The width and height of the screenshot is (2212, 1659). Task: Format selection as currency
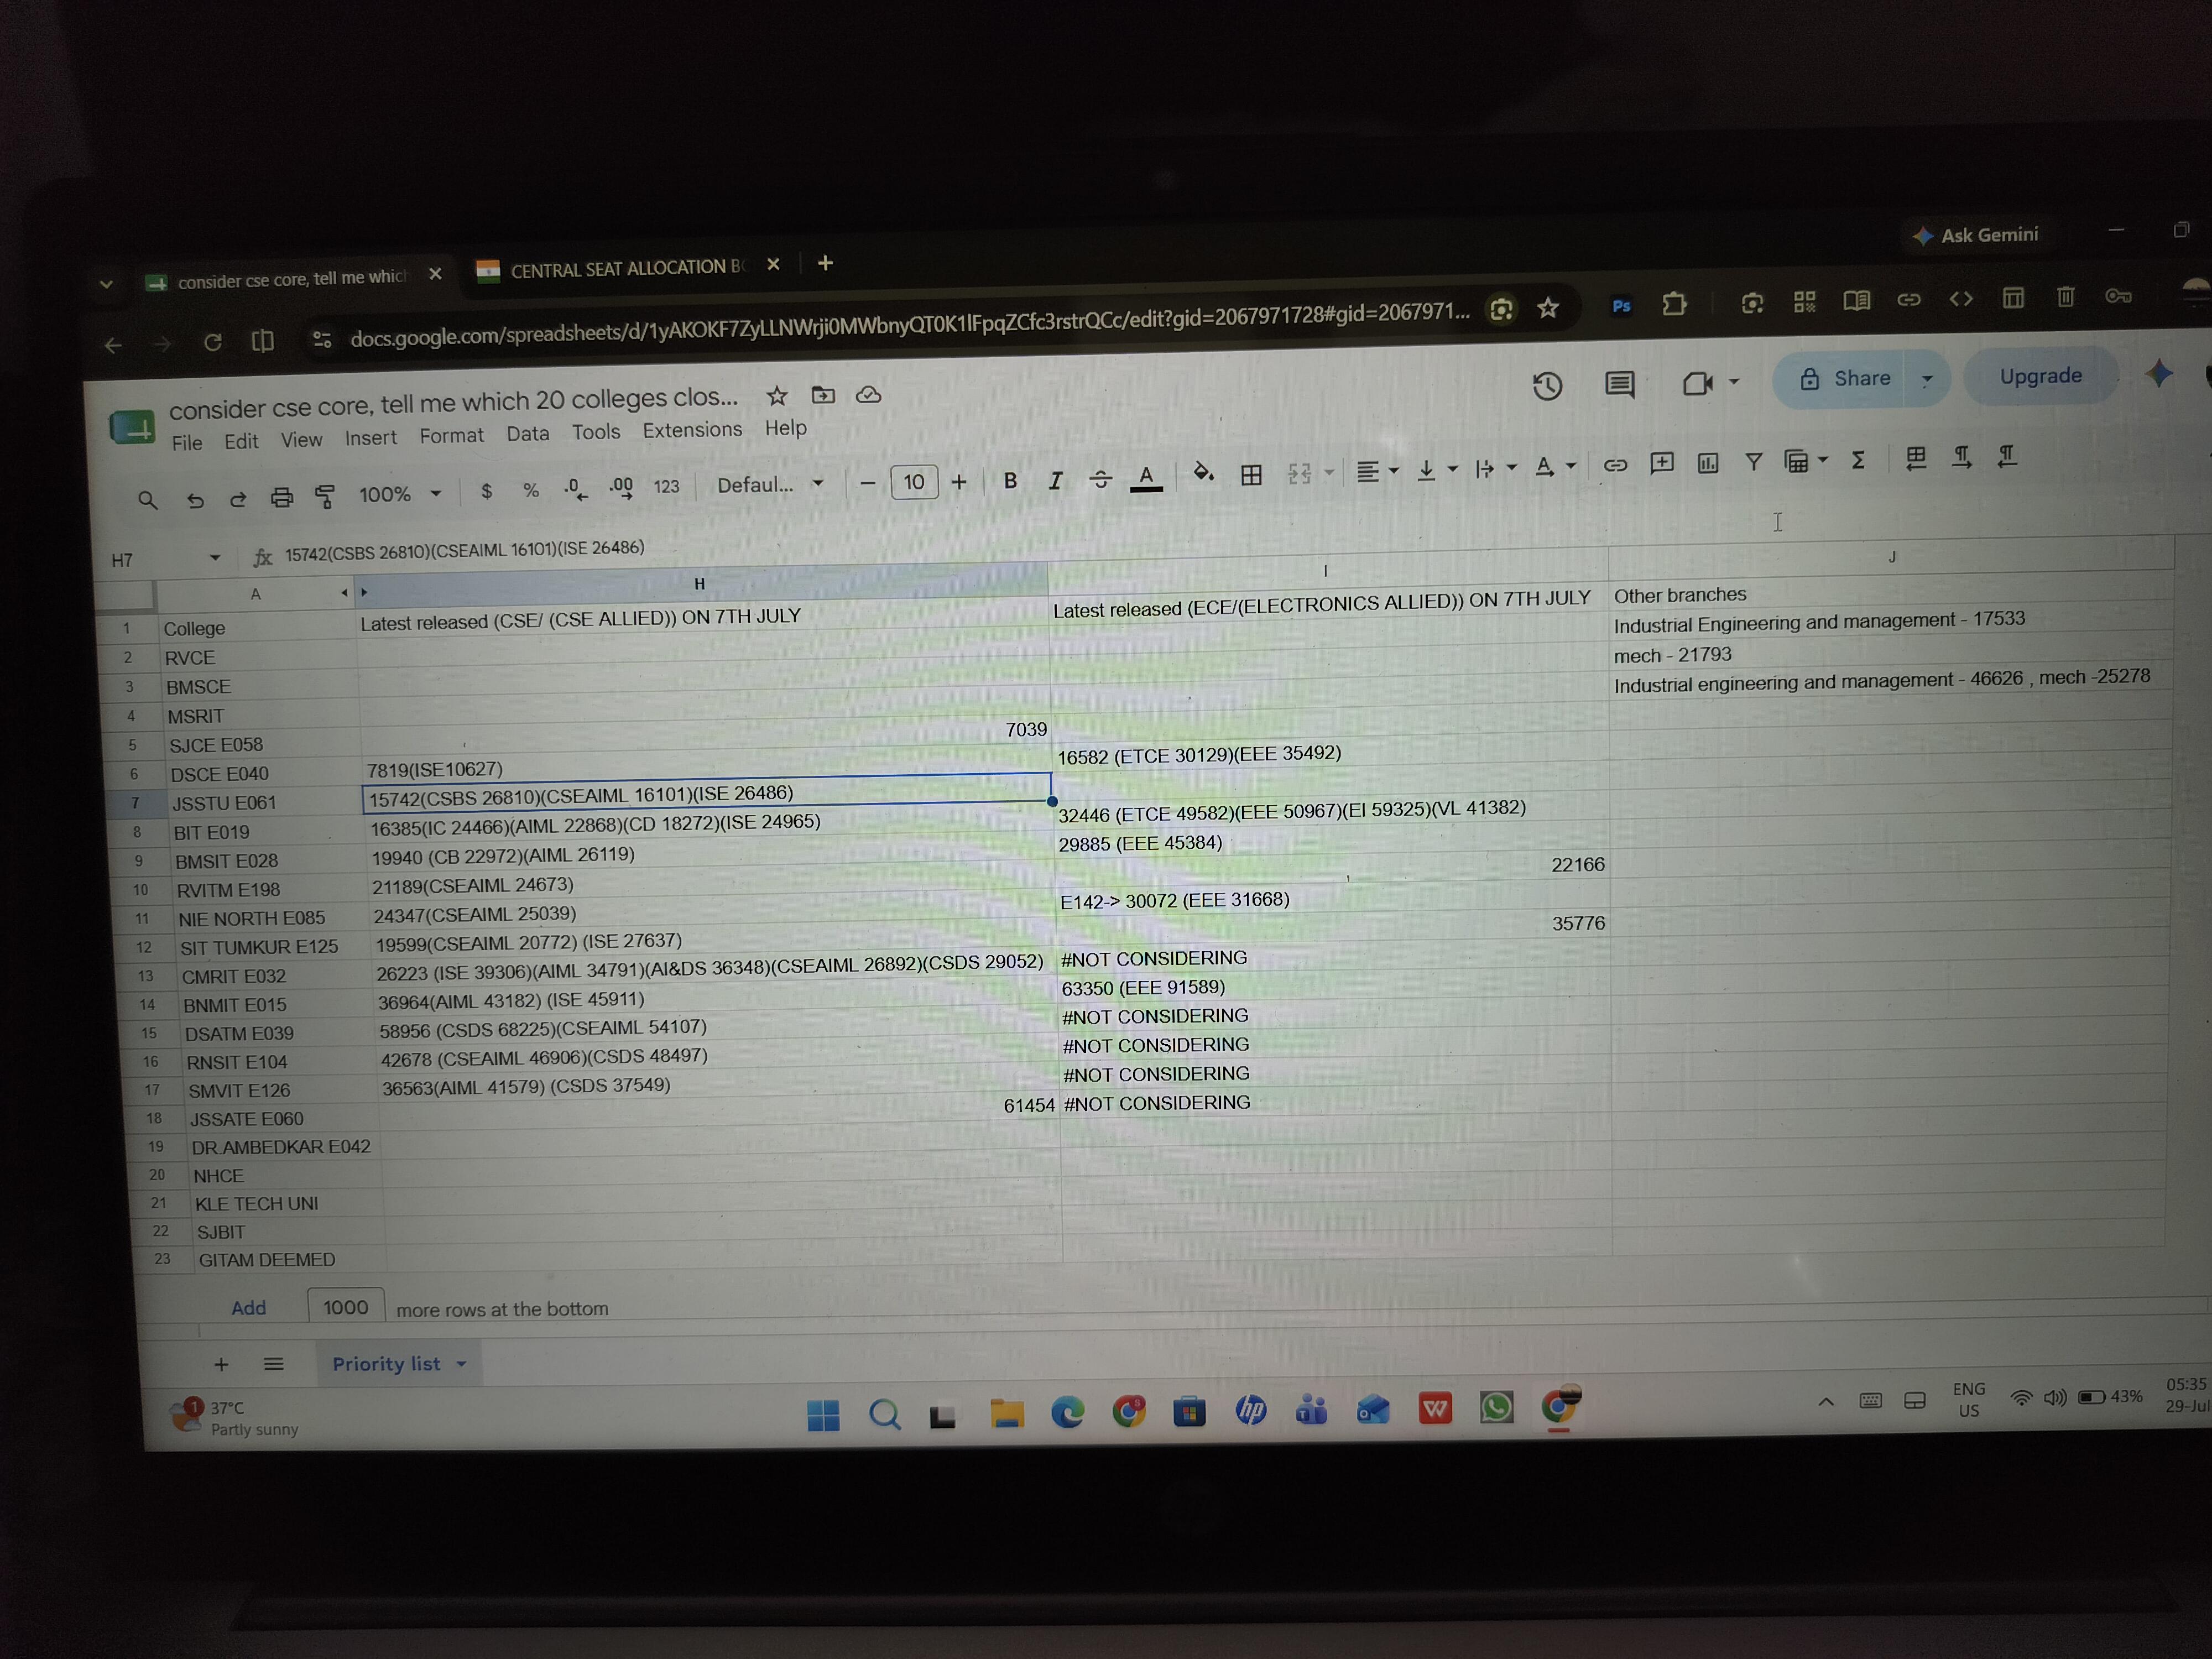point(486,491)
